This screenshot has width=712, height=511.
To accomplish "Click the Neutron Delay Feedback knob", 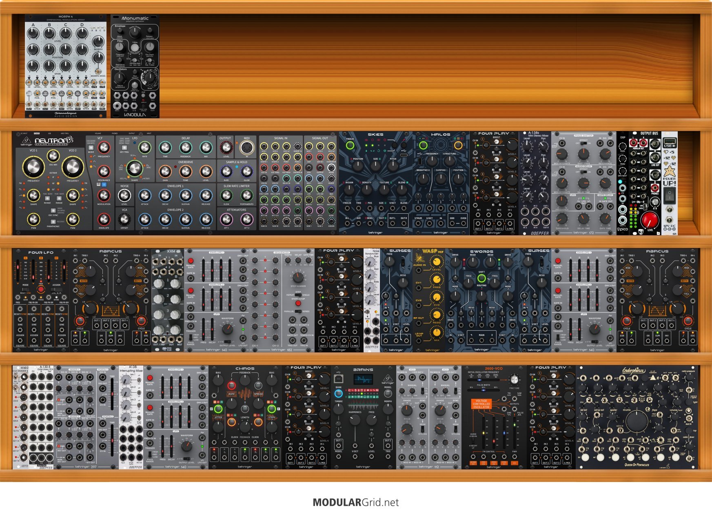I will (x=186, y=148).
